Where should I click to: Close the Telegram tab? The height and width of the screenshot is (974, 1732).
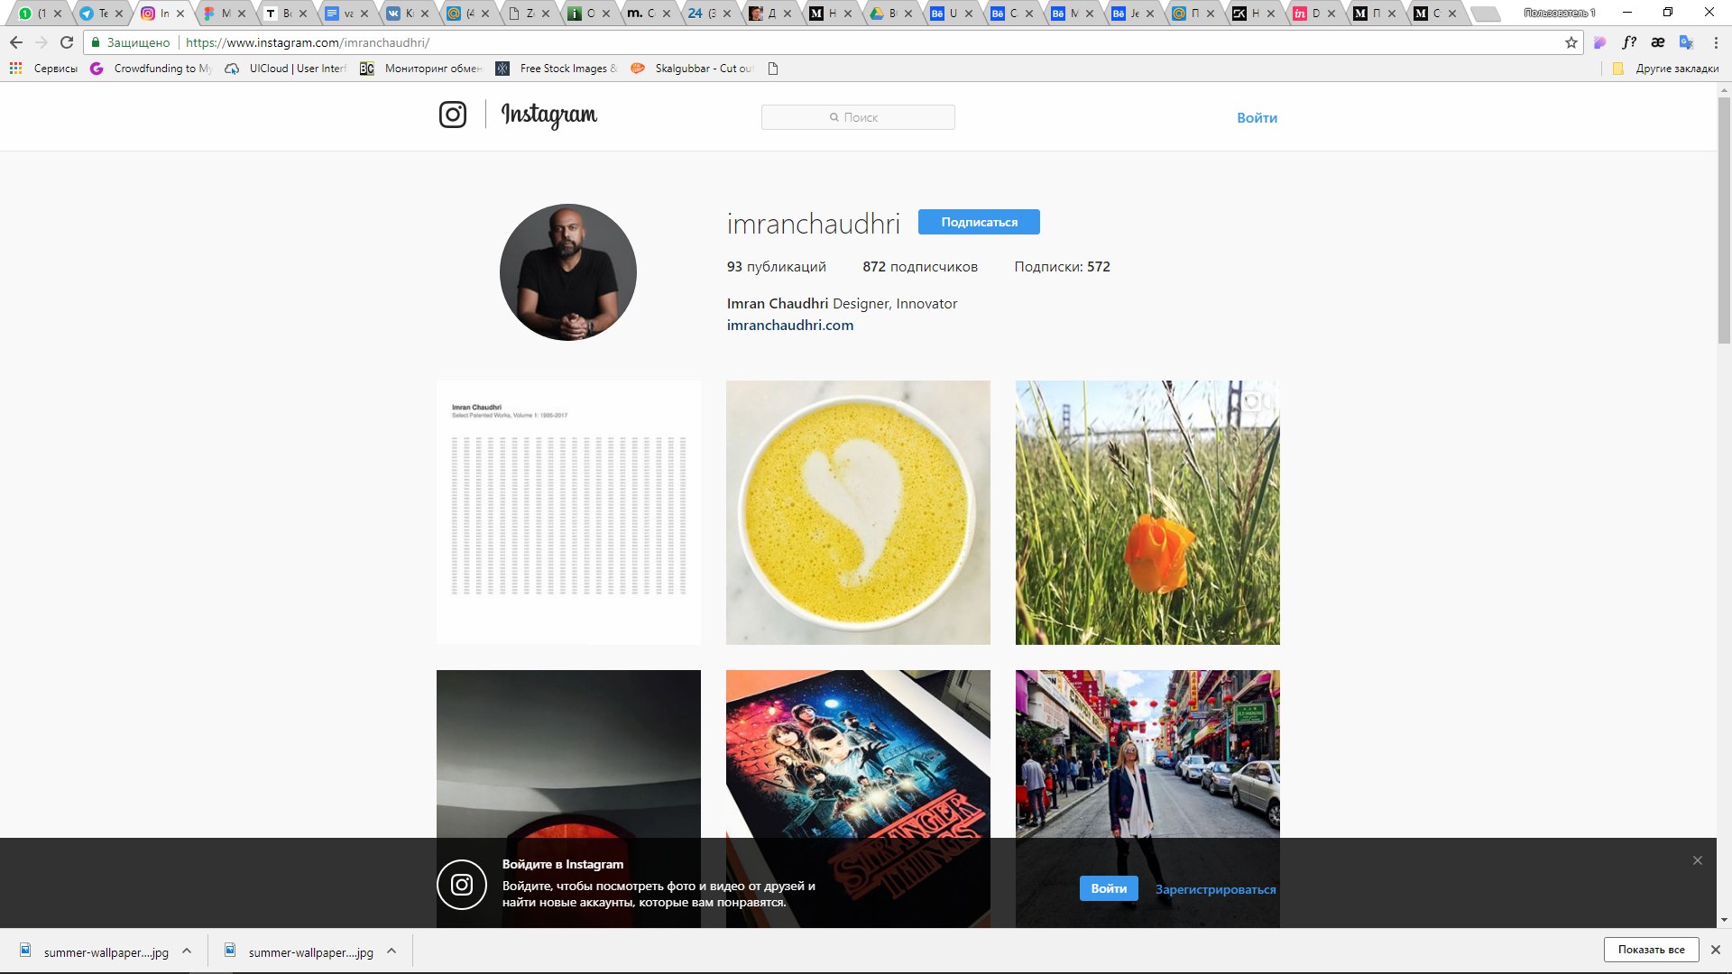pyautogui.click(x=118, y=14)
